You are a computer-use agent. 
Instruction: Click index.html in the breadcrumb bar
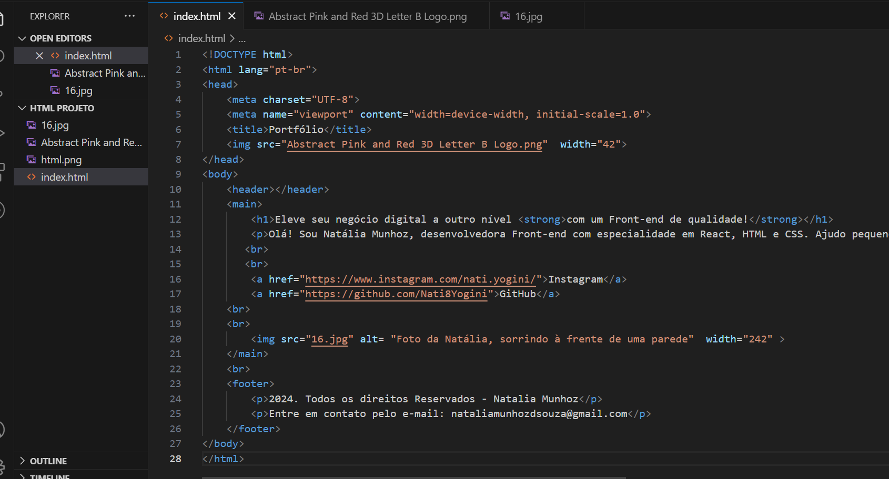point(201,38)
